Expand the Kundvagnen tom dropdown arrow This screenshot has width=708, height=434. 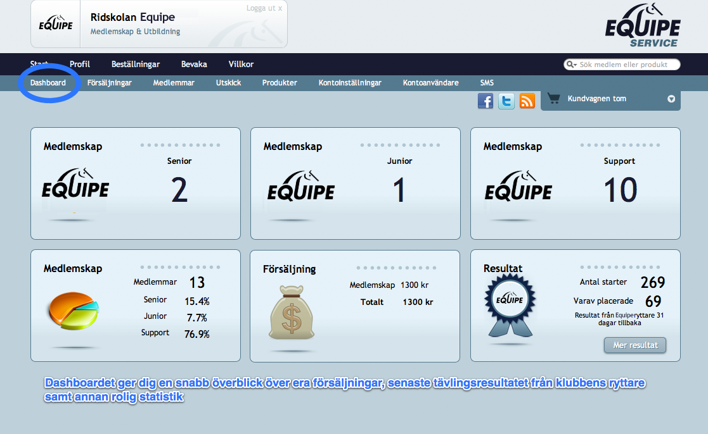[671, 99]
